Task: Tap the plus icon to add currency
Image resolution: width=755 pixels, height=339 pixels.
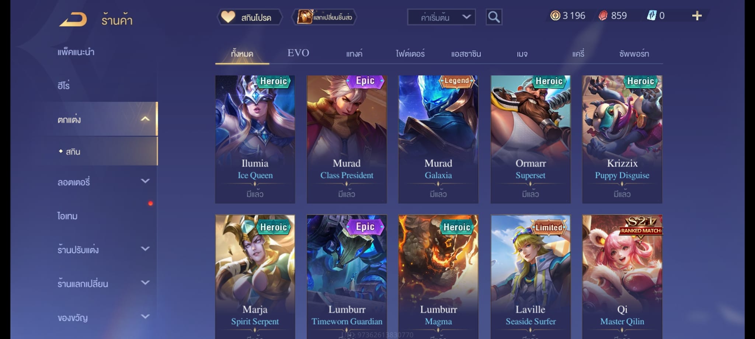Action: 697,16
